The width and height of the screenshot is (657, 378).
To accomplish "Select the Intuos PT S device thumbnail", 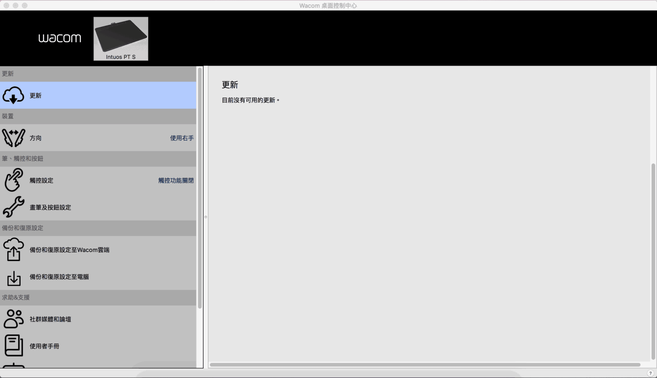I will [121, 39].
